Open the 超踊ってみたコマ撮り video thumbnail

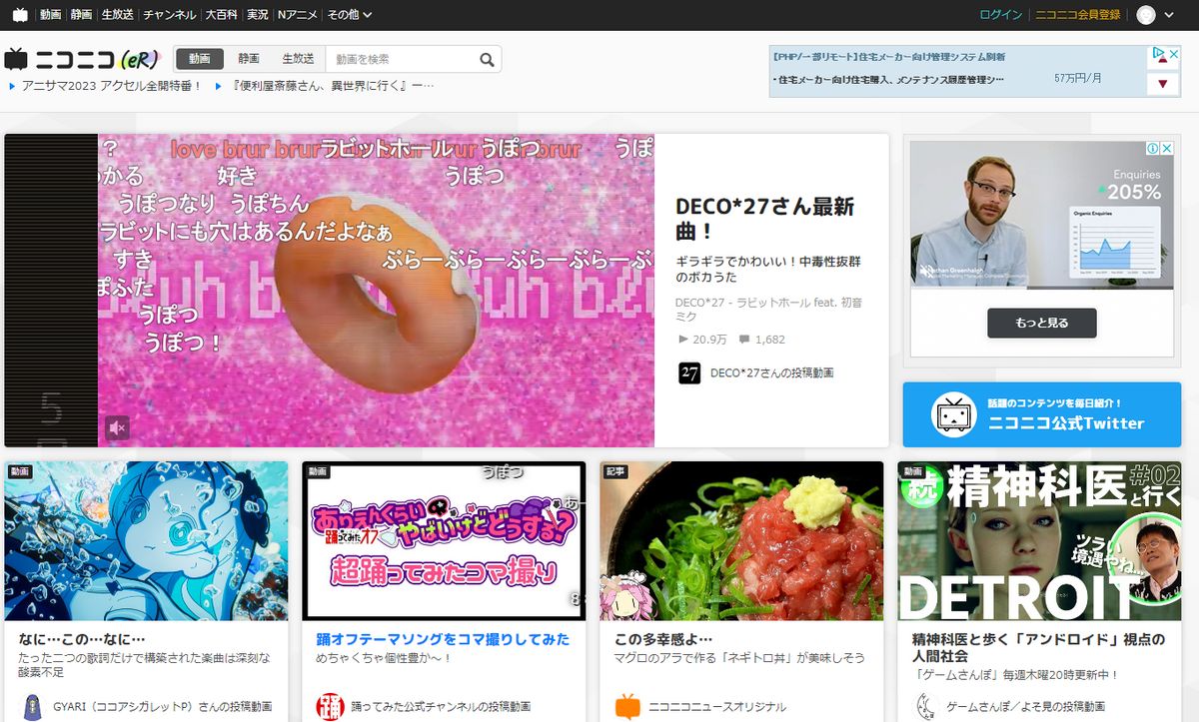coord(444,540)
